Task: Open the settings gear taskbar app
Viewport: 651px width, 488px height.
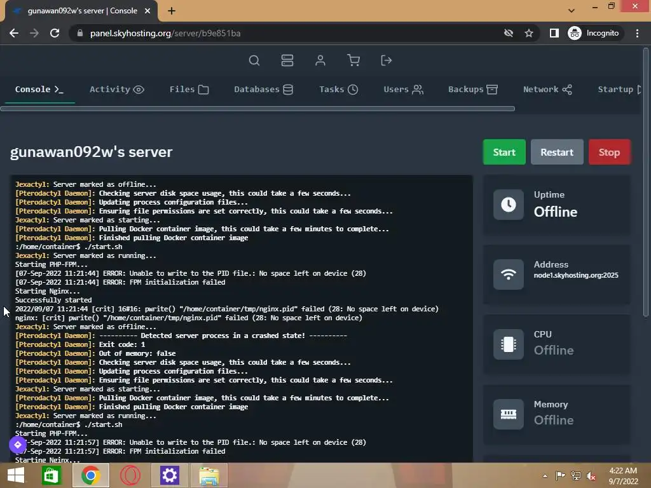Action: [x=169, y=475]
